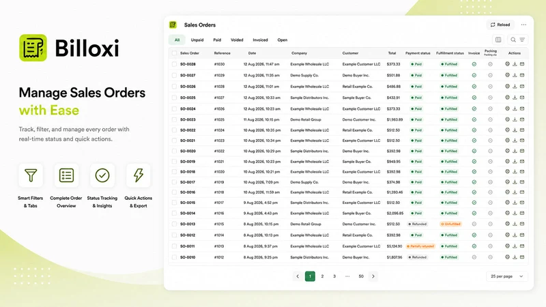
Task: Open the column layout icon above the table
Action: [x=498, y=40]
